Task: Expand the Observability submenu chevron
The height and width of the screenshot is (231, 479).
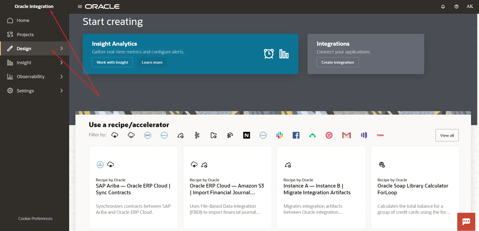Action: coord(61,77)
